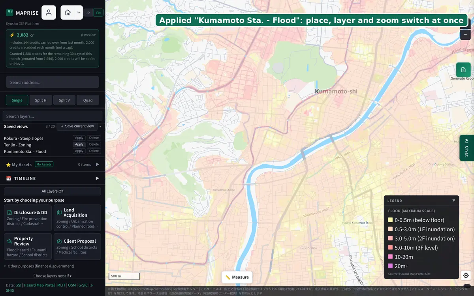Open the GSI data source link
The height and width of the screenshot is (296, 474).
click(x=18, y=285)
